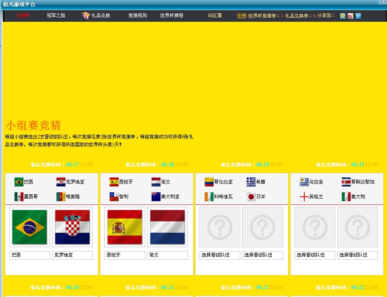Share to QQ Zone star icon
The image size is (387, 297).
click(343, 16)
